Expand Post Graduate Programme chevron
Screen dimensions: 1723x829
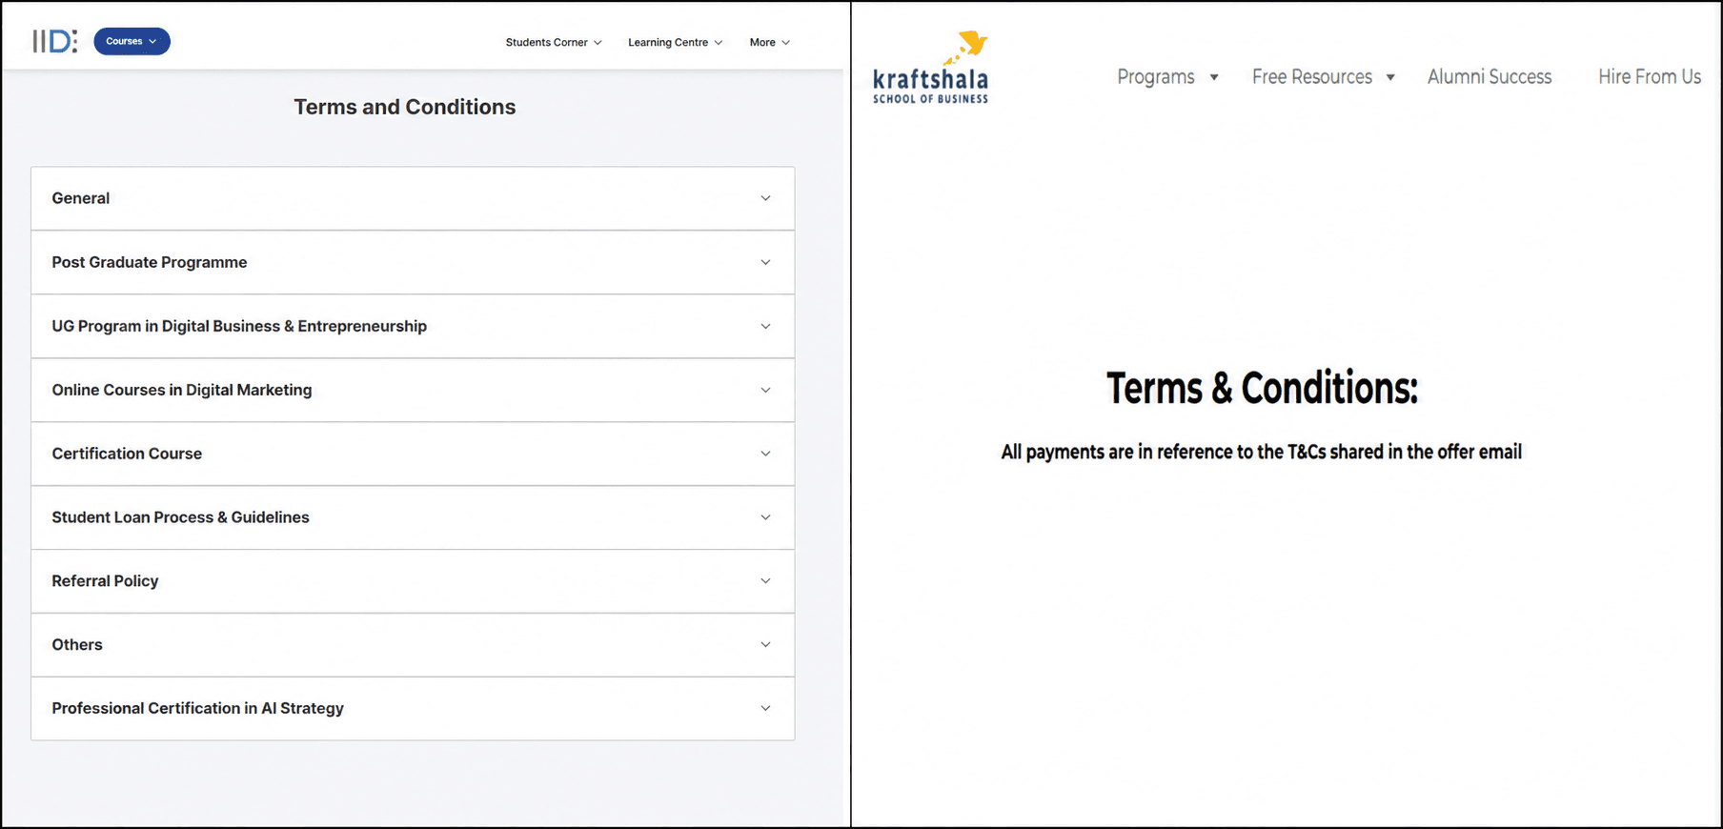[765, 262]
